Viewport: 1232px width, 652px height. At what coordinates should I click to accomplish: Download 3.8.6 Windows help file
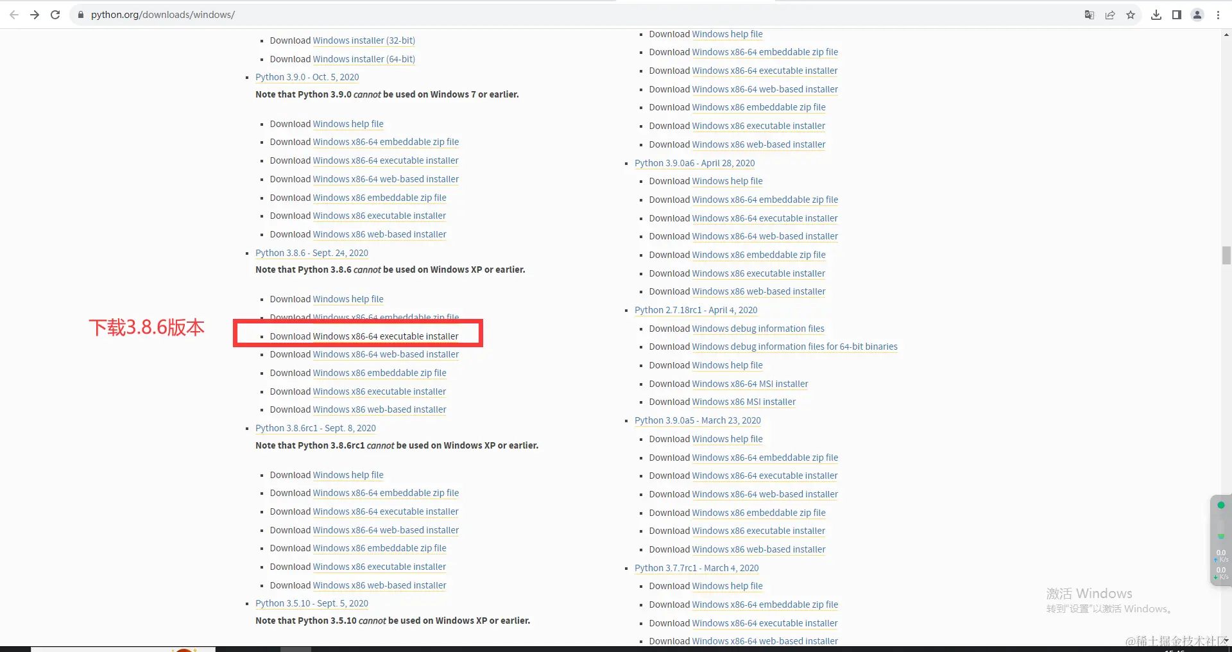348,299
